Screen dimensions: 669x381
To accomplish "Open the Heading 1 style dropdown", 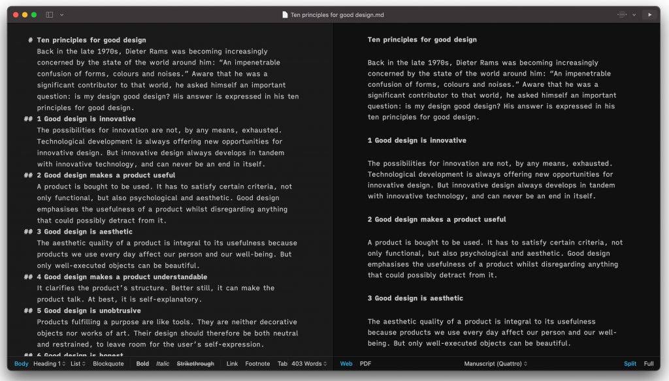I will coord(50,363).
